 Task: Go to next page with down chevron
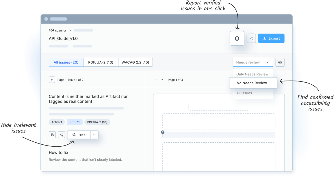click(155, 80)
